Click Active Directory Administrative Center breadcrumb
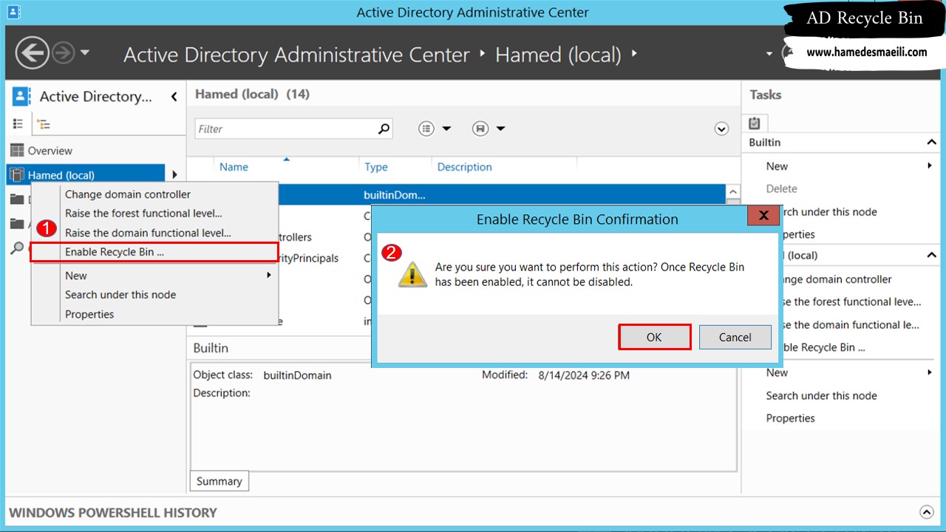 [296, 55]
